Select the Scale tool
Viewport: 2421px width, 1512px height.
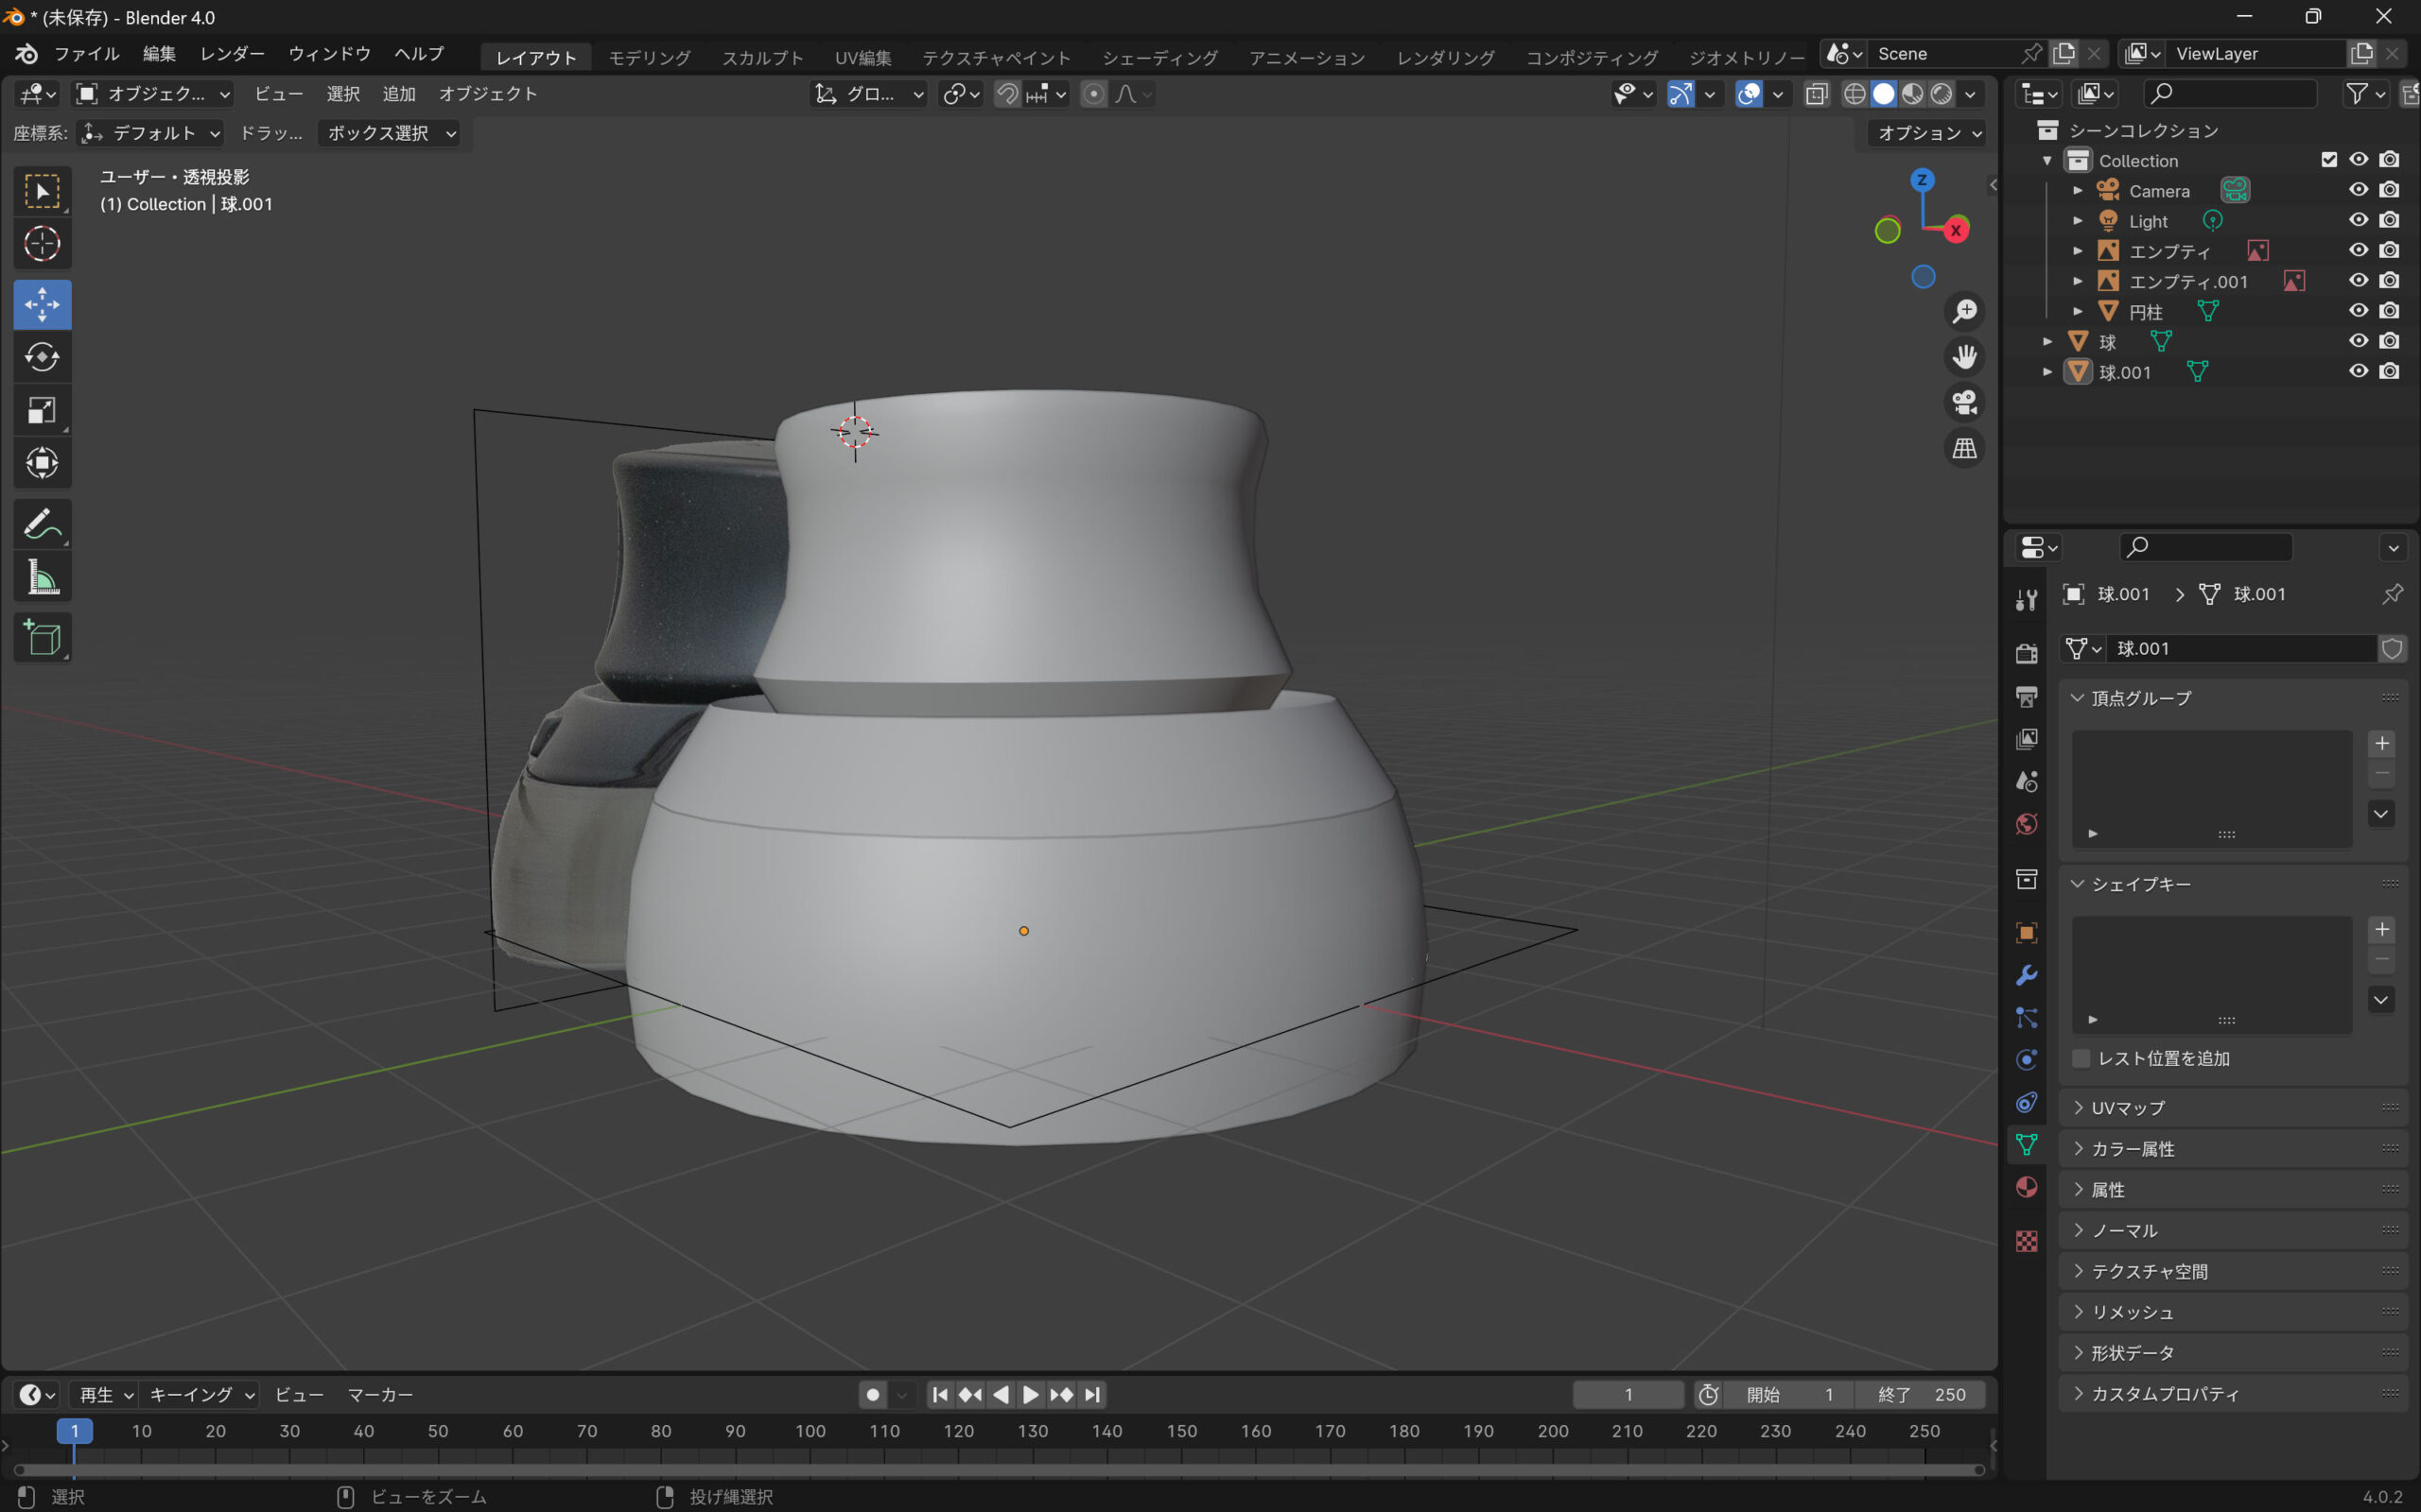pos(42,410)
